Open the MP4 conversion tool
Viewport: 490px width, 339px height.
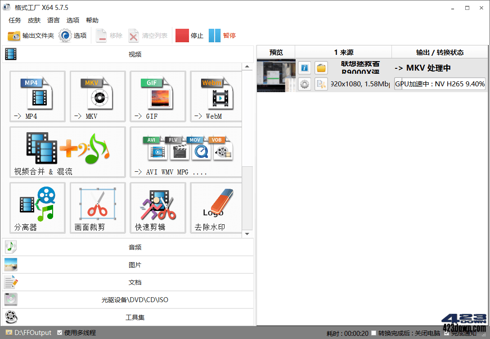(x=37, y=96)
